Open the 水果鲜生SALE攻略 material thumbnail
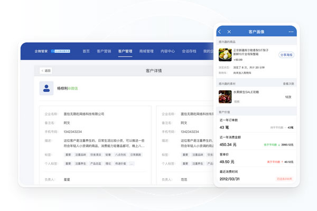The width and height of the screenshot is (317, 211). coord(225,97)
